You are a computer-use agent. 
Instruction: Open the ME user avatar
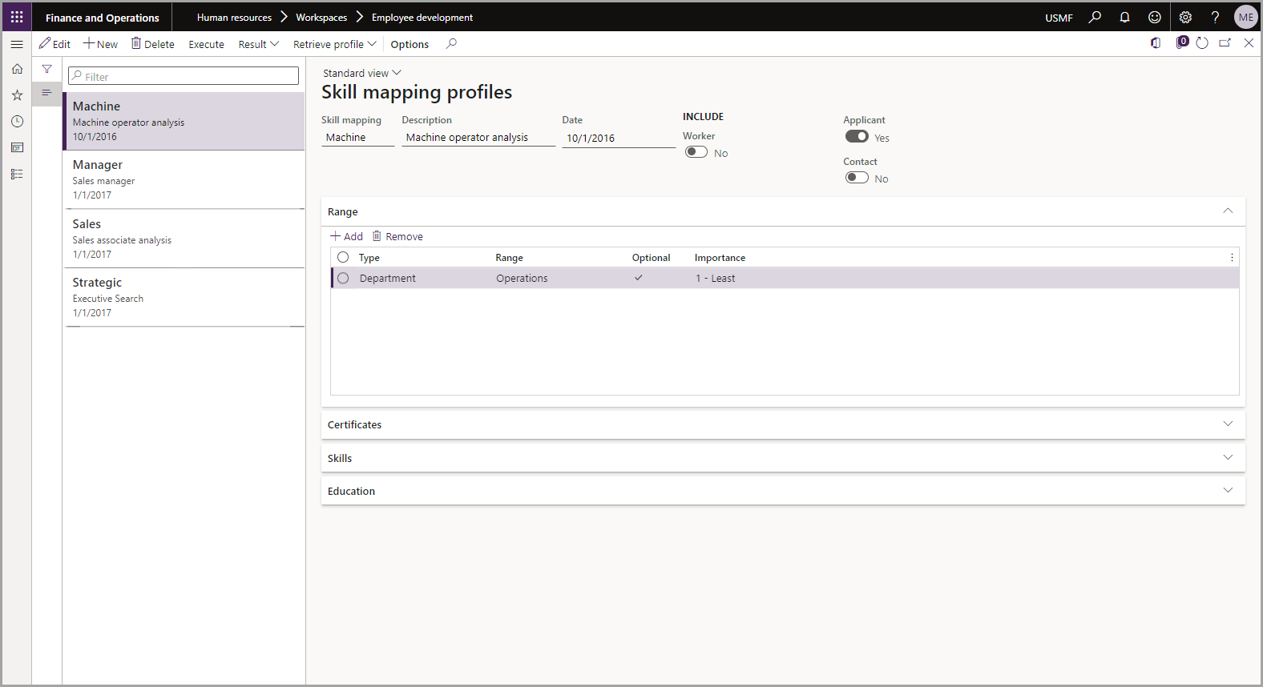click(1245, 17)
